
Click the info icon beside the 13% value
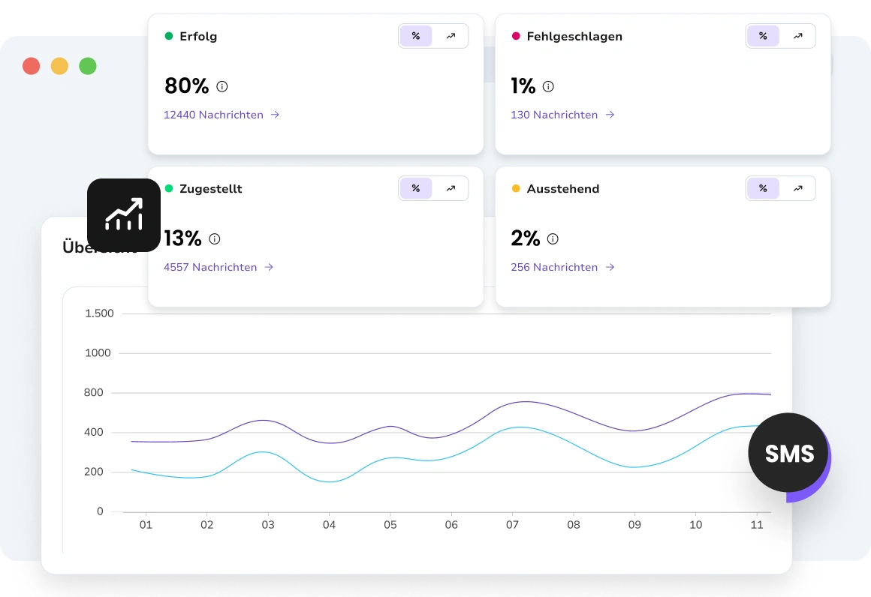tap(214, 238)
